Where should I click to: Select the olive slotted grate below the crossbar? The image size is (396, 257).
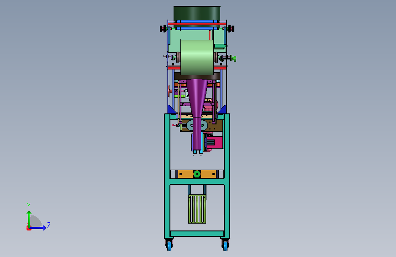(x=197, y=209)
